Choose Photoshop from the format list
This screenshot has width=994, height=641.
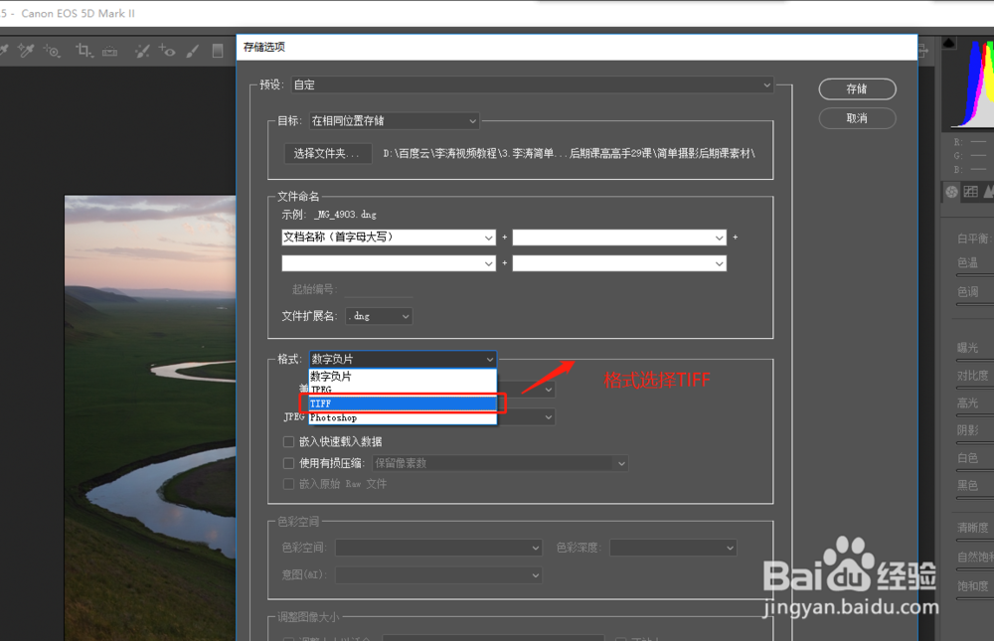pos(403,417)
